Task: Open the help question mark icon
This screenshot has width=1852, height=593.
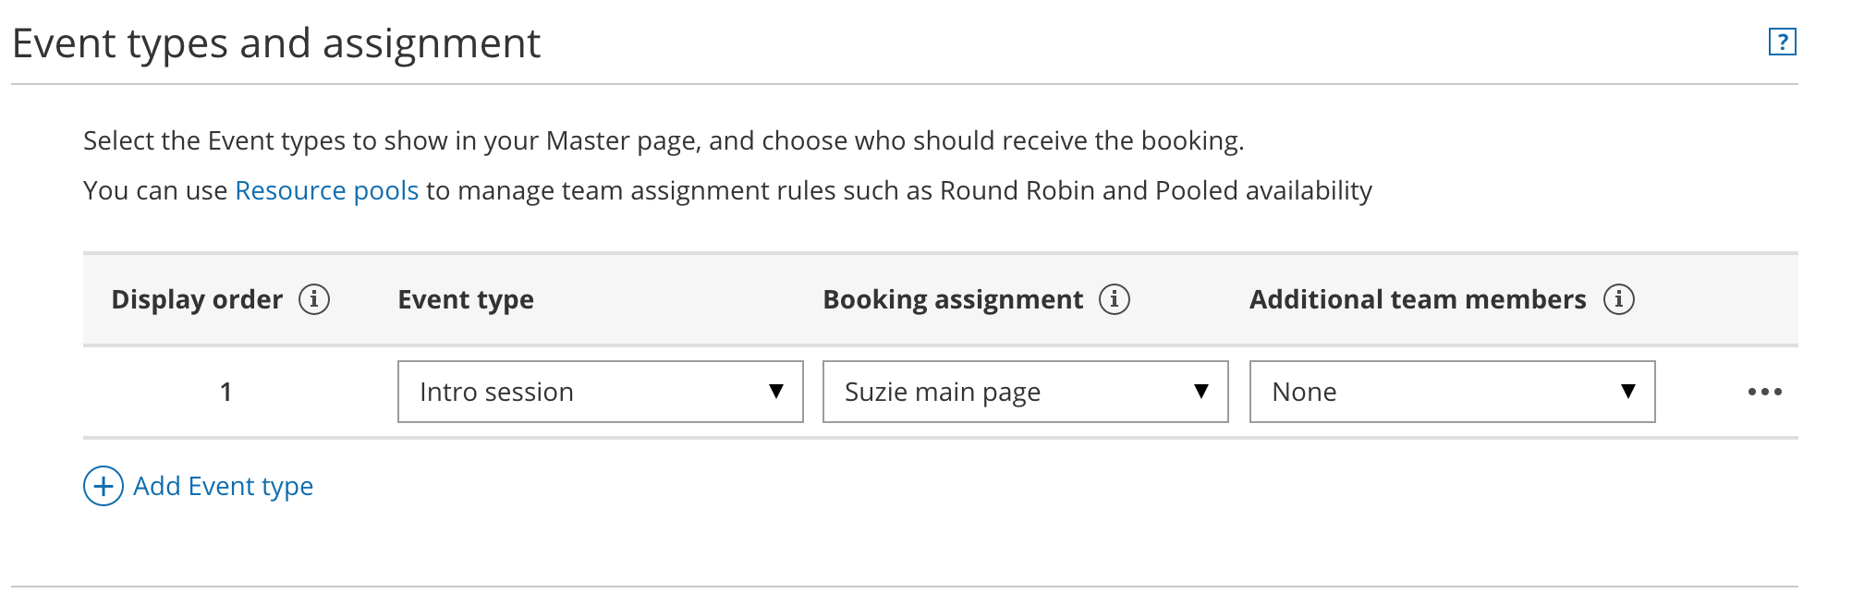Action: click(1782, 42)
